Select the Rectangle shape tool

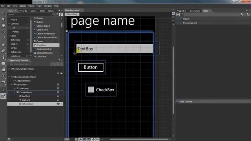pos(3,63)
